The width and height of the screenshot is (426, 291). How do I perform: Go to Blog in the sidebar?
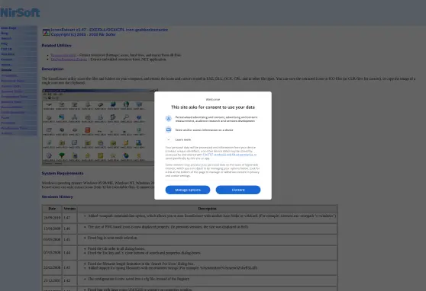pyautogui.click(x=5, y=33)
